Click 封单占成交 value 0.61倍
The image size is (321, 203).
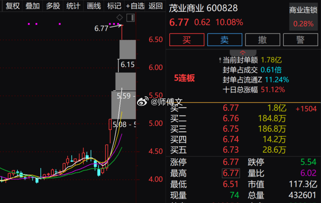(271, 70)
